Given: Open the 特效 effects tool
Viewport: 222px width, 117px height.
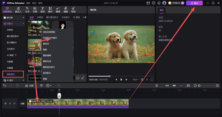Looking at the screenshot, I should (x=73, y=10).
